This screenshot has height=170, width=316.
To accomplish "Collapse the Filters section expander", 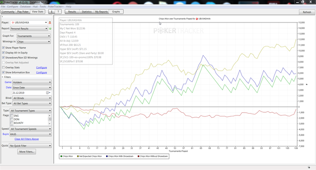I will pyautogui.click(x=3, y=77).
